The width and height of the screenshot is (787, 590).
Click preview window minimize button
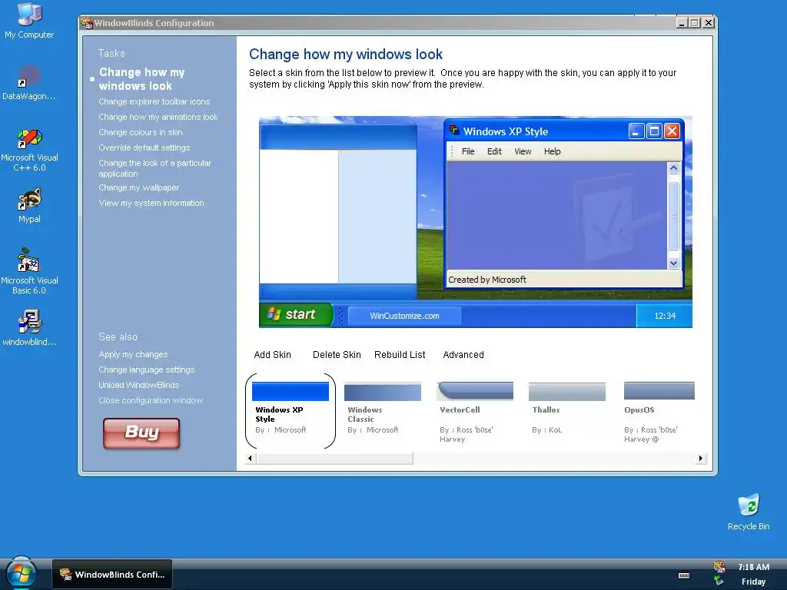tap(636, 131)
